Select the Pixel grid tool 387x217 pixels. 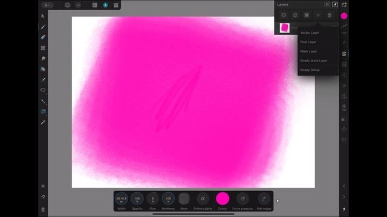(x=43, y=48)
